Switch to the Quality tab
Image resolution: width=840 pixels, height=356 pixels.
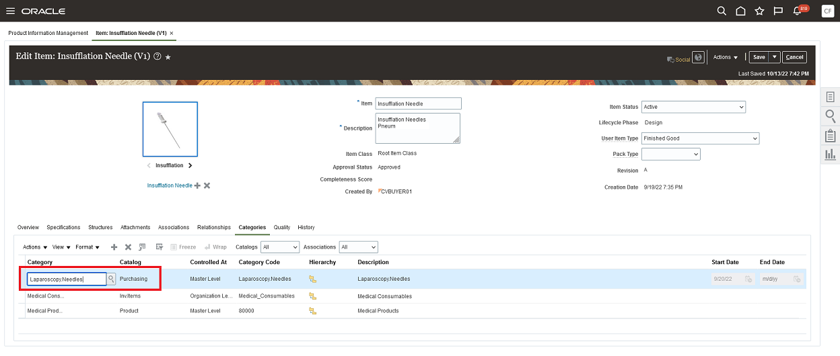pos(282,227)
